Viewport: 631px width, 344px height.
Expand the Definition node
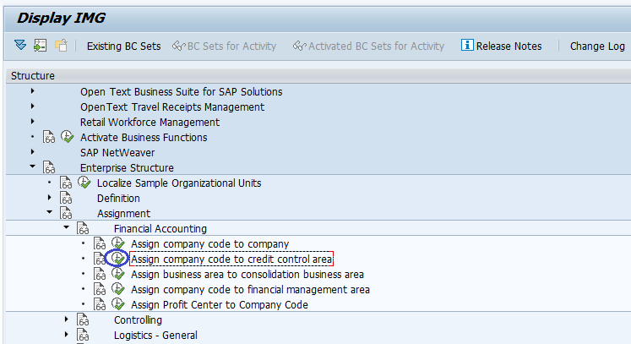coord(50,198)
